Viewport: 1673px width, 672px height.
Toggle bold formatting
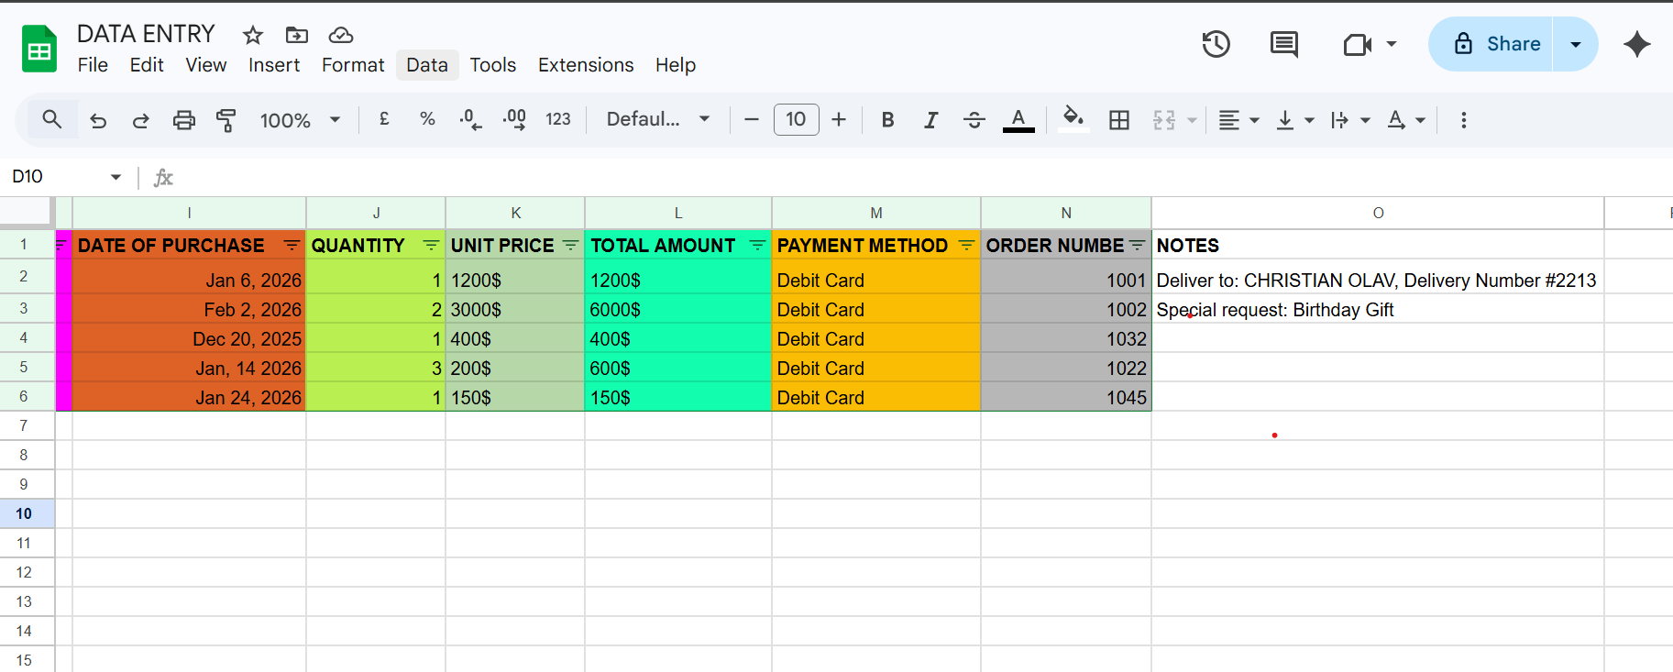(x=887, y=120)
